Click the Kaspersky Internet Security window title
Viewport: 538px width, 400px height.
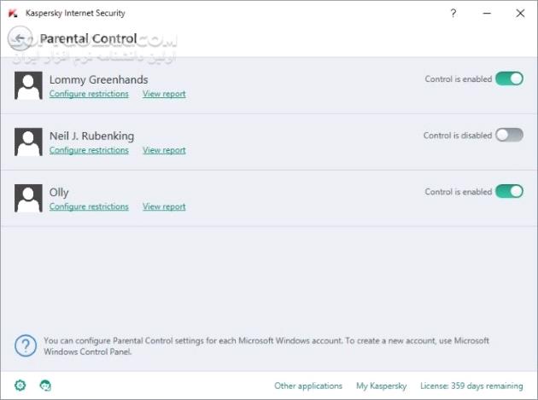tap(75, 13)
